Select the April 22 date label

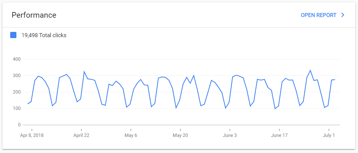pos(81,135)
